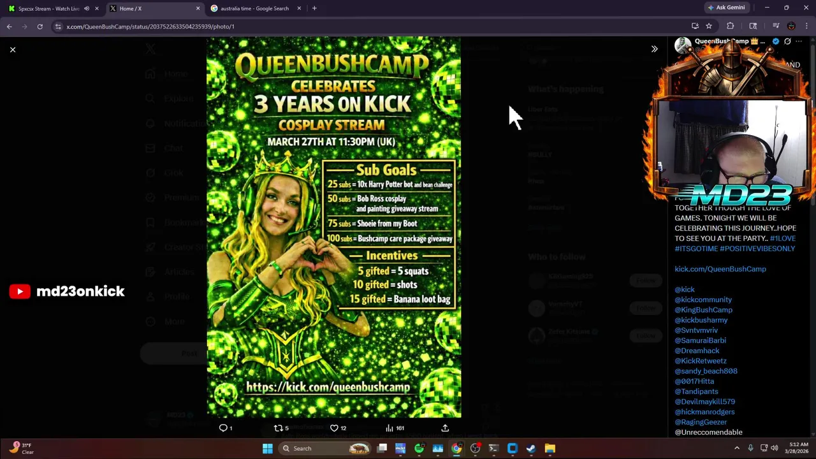Screen dimensions: 816x459
Task: Open the #1LOVE hashtag
Action: [782, 238]
